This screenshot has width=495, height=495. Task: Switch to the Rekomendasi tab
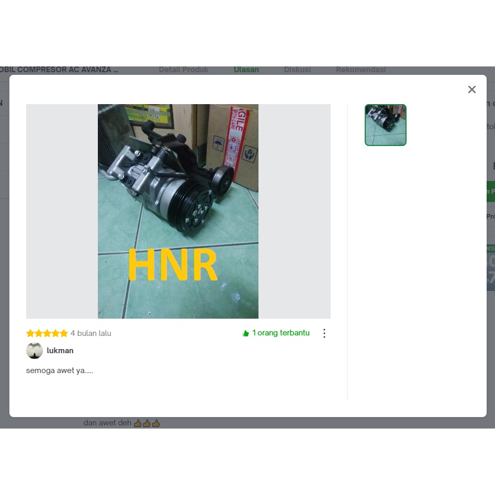pos(361,70)
